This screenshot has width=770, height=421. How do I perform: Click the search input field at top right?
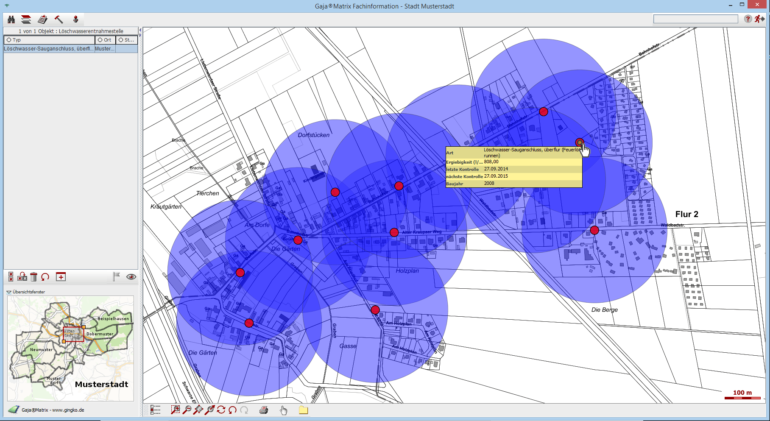695,19
